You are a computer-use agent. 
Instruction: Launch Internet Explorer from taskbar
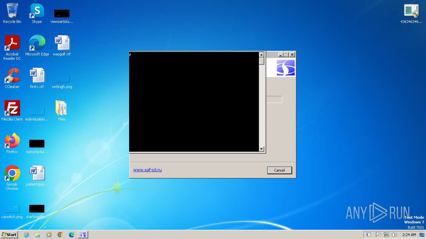tap(26, 235)
